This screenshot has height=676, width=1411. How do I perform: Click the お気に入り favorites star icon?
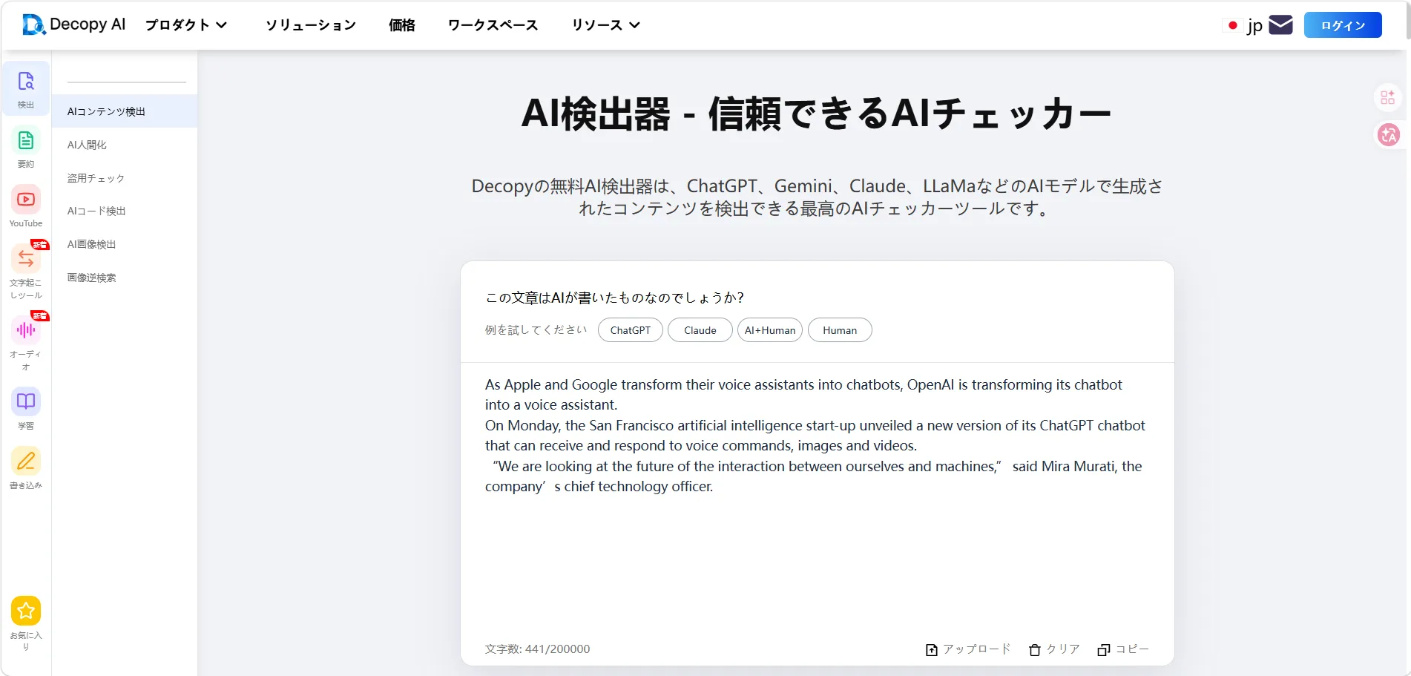point(26,611)
